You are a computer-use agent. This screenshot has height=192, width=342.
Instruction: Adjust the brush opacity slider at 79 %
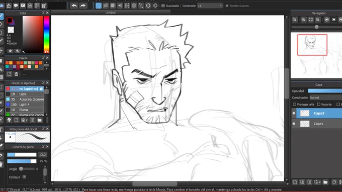click(22, 161)
